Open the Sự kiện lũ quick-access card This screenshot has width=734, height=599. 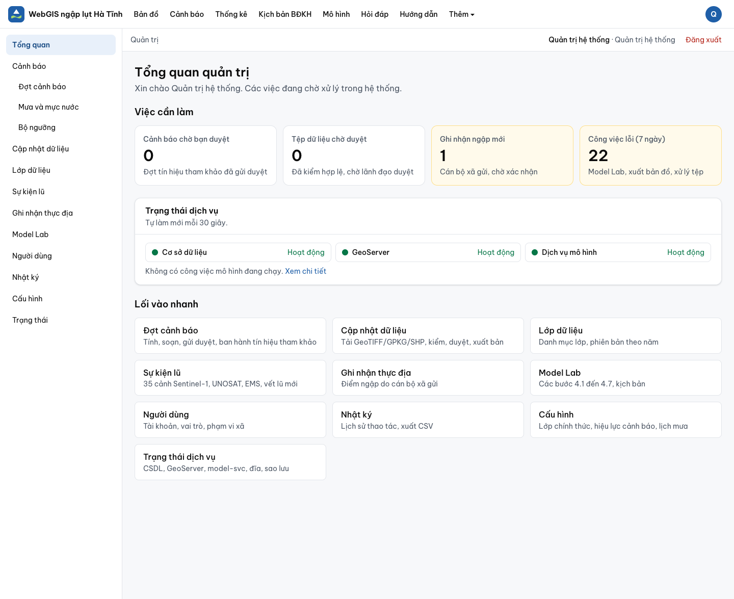230,378
